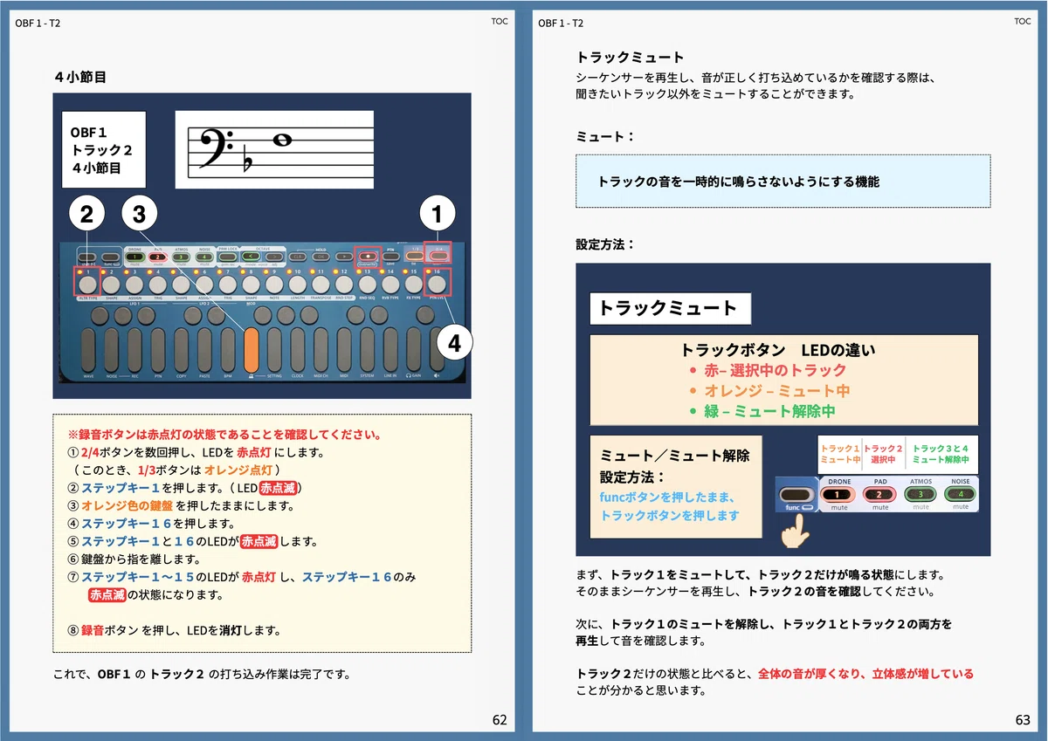Image resolution: width=1048 pixels, height=741 pixels.
Task: Click the red-dot record button on the synth
Action: [x=368, y=256]
